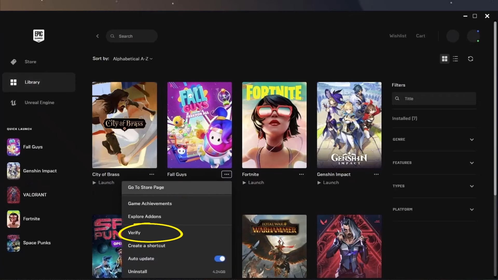Toggle back navigation arrow
The image size is (498, 280).
click(98, 36)
